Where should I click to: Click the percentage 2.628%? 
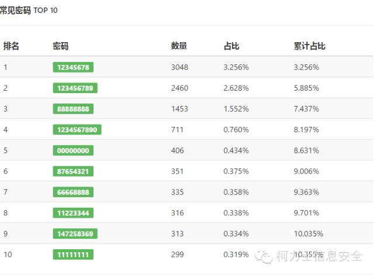tap(236, 88)
